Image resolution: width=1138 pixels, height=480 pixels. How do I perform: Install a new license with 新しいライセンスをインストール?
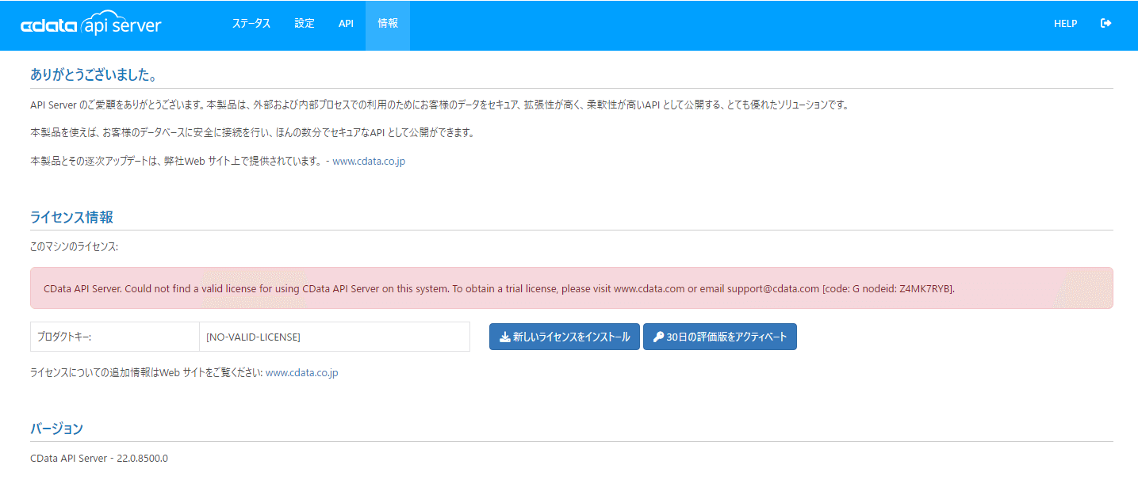[565, 337]
